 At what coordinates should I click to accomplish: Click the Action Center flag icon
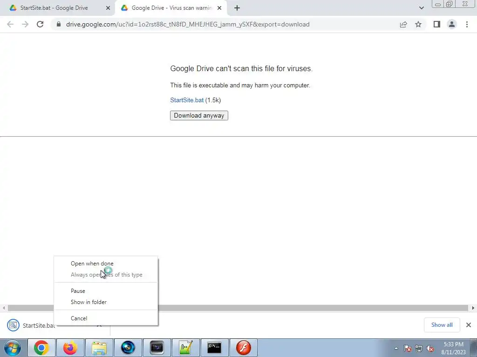(407, 348)
